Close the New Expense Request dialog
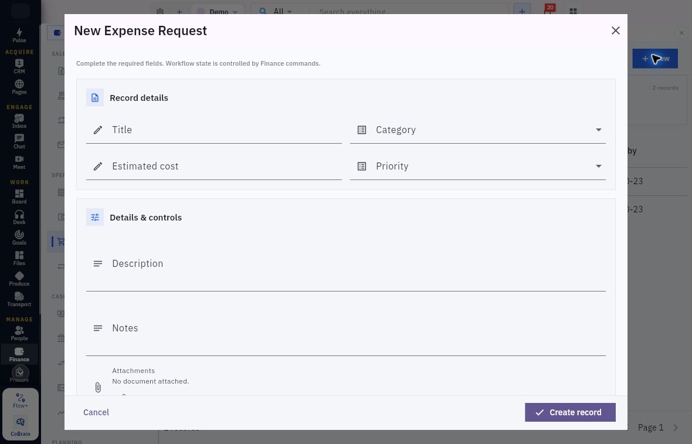Screen dimensions: 692x444 click(x=616, y=30)
